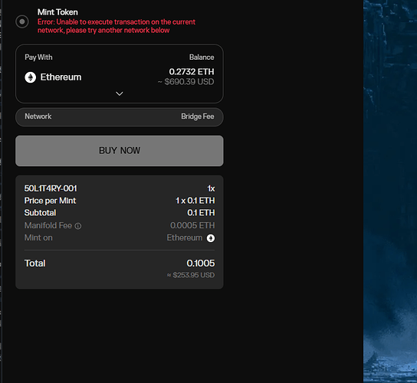Select the Ethereum payment option label
417x383 pixels.
click(x=61, y=77)
